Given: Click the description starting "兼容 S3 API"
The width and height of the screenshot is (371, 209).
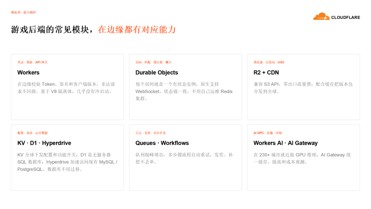Looking at the screenshot, I should click(303, 88).
